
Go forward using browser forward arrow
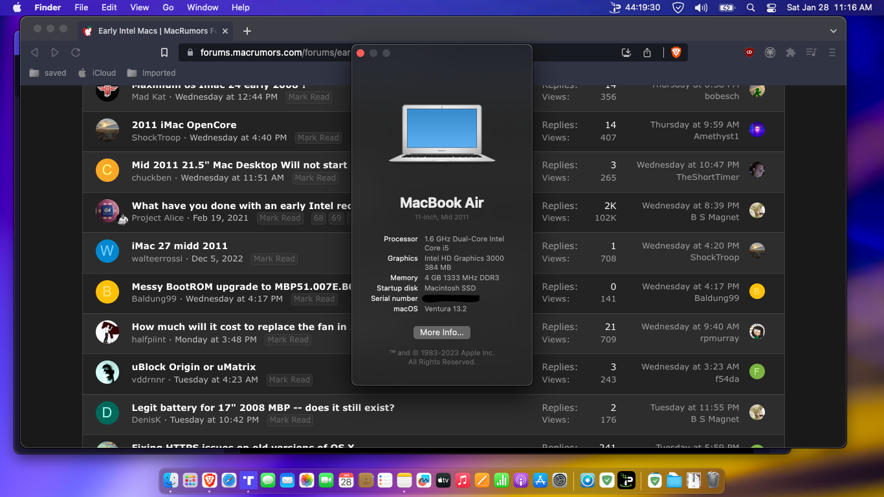[55, 52]
